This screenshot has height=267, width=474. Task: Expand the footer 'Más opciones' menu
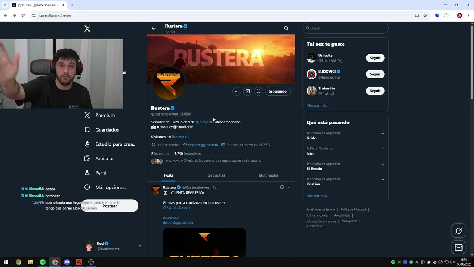pyautogui.click(x=351, y=221)
